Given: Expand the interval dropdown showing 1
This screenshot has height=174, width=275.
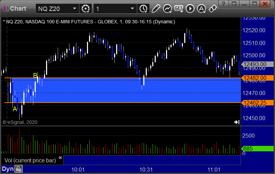Looking at the screenshot, I should (x=132, y=9).
